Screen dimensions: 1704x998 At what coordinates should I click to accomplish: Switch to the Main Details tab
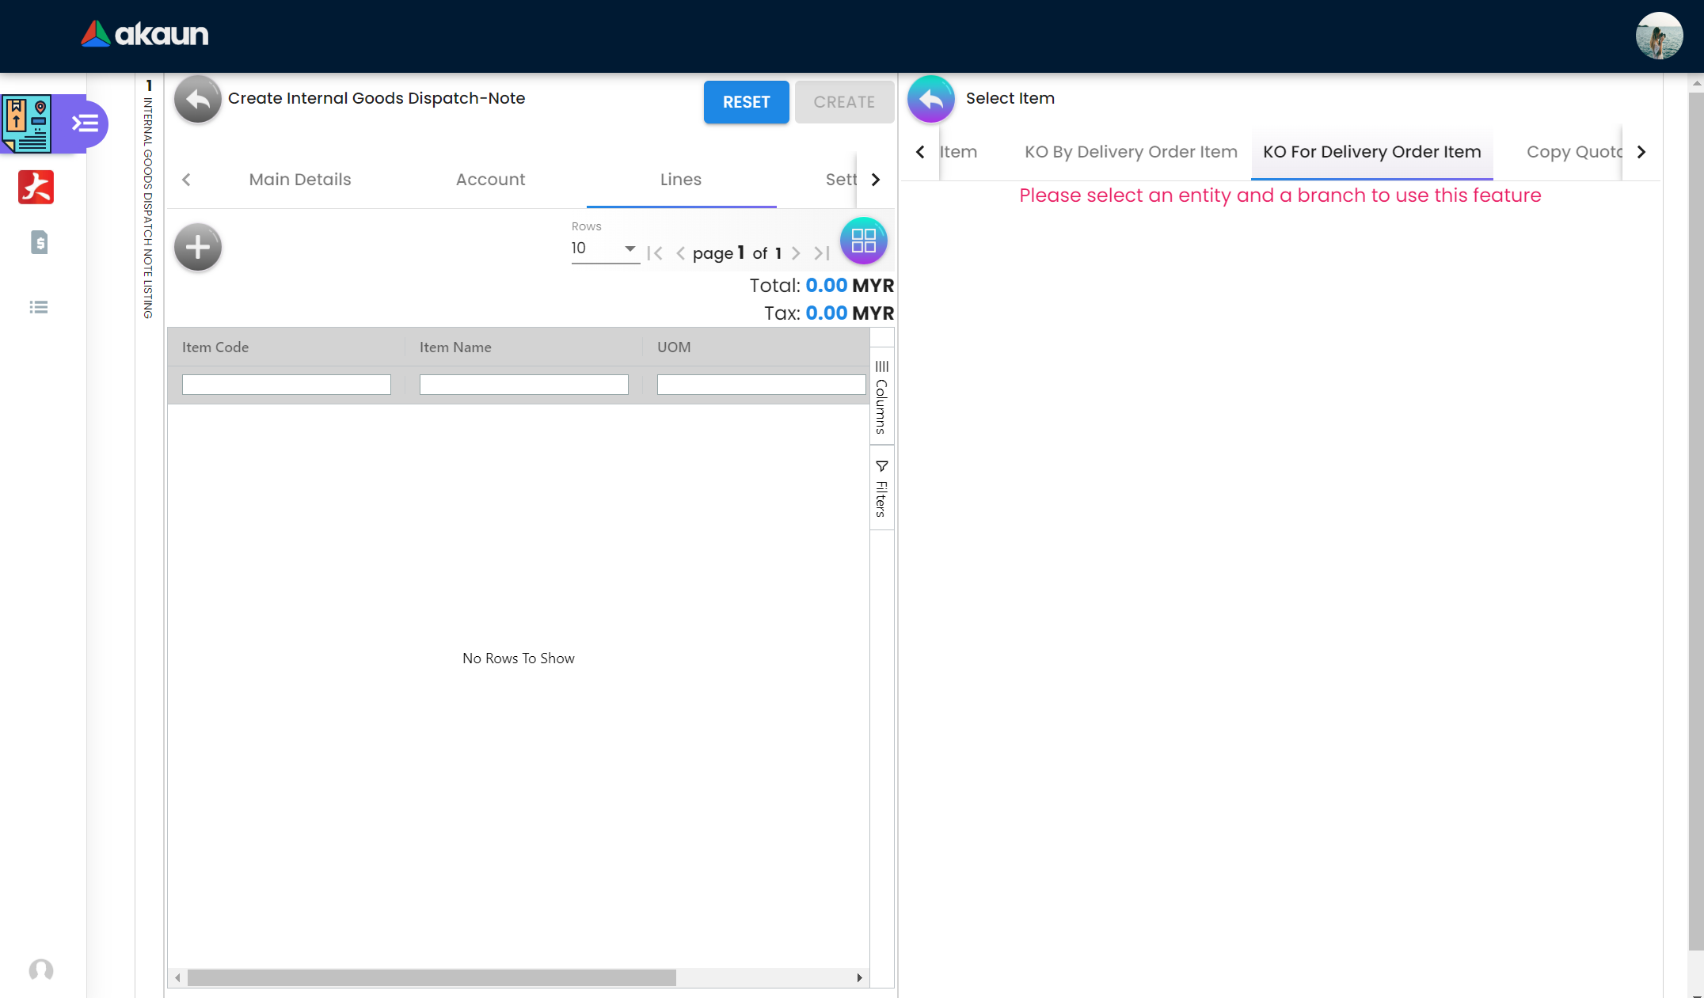300,180
